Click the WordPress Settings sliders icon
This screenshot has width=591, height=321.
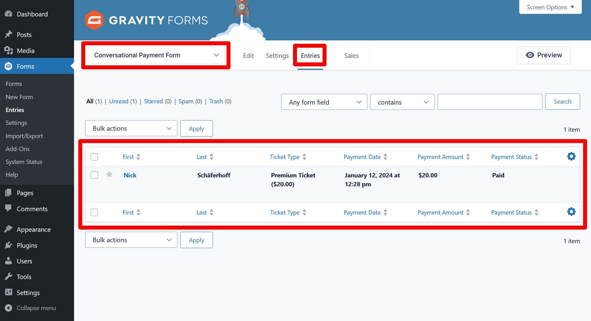tap(8, 292)
